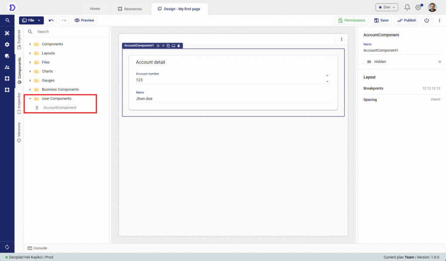The height and width of the screenshot is (261, 446).
Task: Open the settings gear in the top bar
Action: pyautogui.click(x=418, y=7)
